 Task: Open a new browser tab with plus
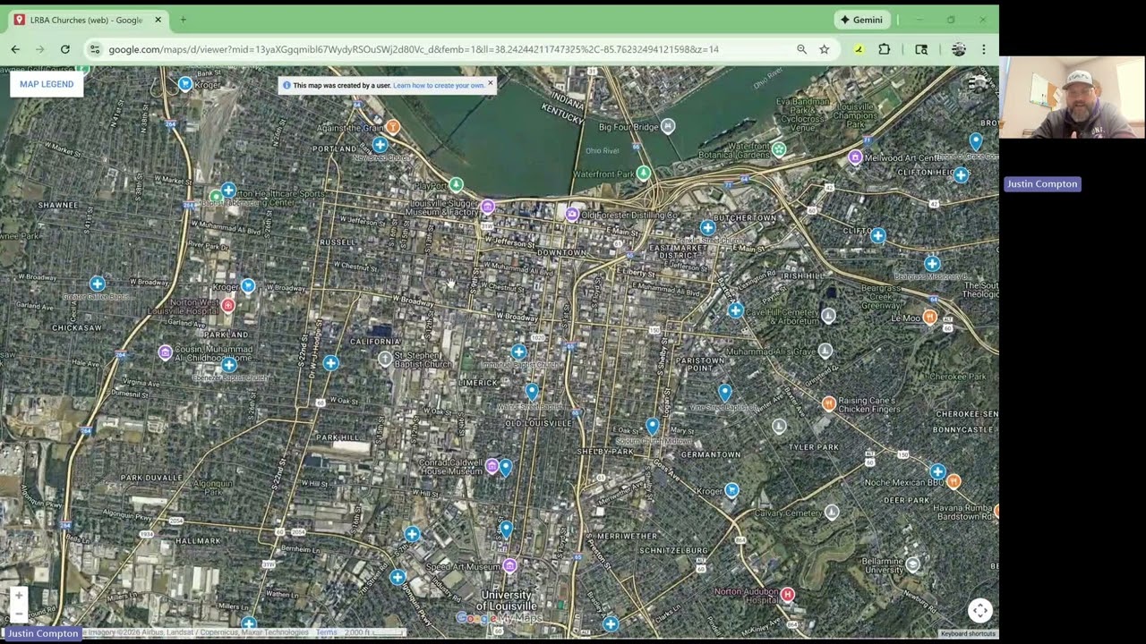click(184, 20)
